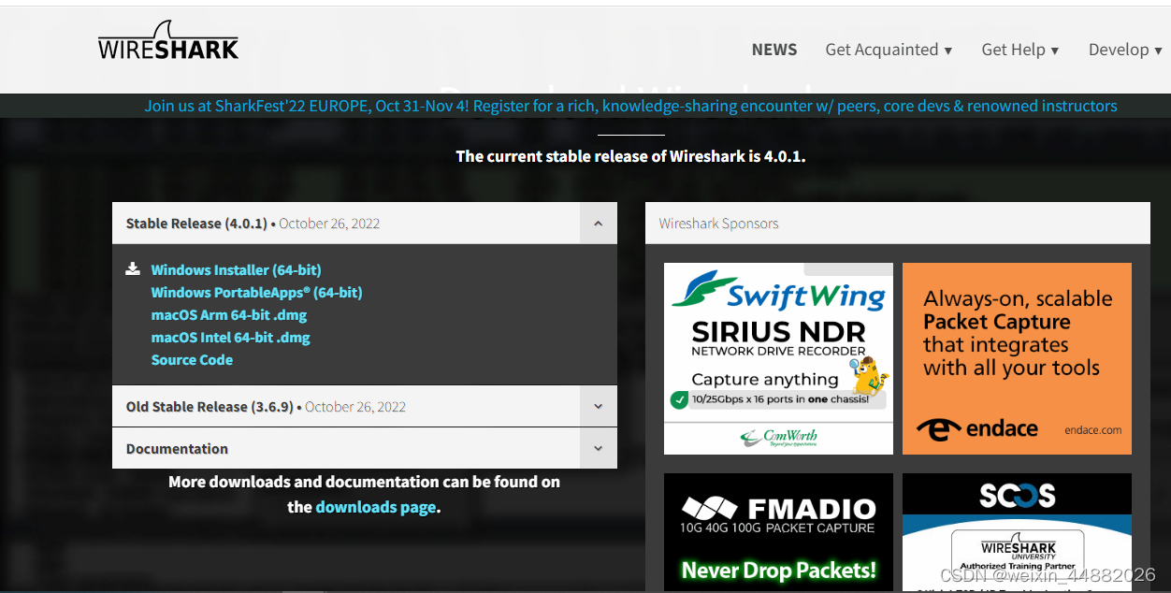Download Windows PortableApps (64-bit)

point(256,292)
